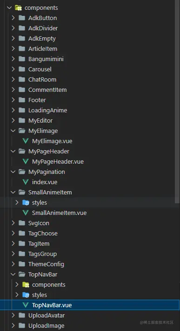Image resolution: width=180 pixels, height=331 pixels.
Task: Select the Footer folder name
Action: 37,100
